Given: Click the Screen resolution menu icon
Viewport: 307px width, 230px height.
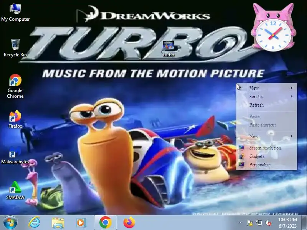Looking at the screenshot, I should [x=241, y=148].
